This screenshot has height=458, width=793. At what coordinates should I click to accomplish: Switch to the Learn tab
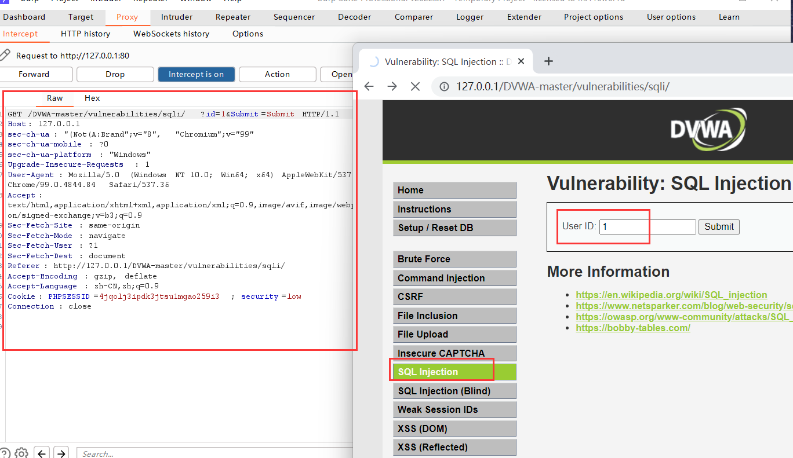tap(729, 17)
